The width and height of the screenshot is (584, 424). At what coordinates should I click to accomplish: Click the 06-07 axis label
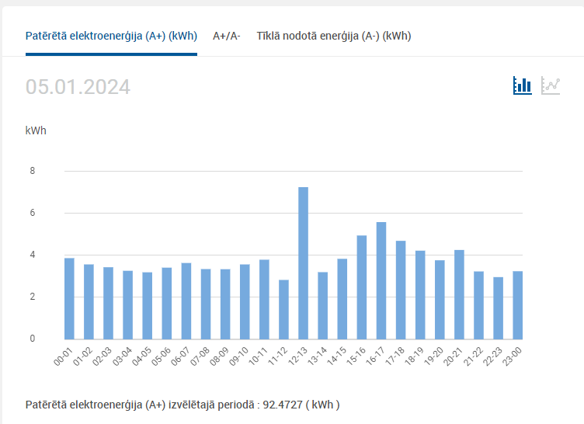(x=180, y=356)
